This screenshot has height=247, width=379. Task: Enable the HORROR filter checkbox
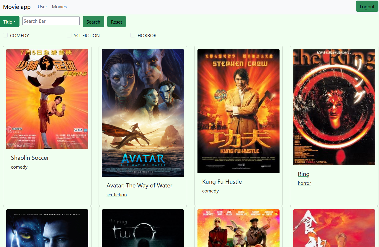(x=133, y=35)
